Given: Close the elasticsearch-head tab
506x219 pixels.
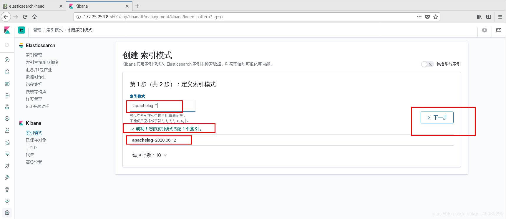Looking at the screenshot, I should [x=61, y=6].
